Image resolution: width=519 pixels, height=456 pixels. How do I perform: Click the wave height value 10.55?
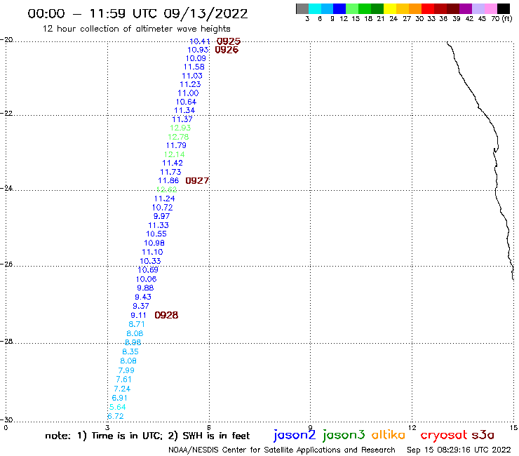(x=156, y=234)
